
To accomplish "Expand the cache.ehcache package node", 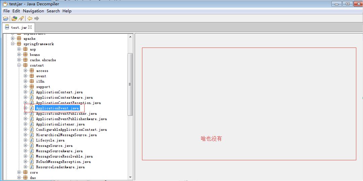I will coord(19,60).
